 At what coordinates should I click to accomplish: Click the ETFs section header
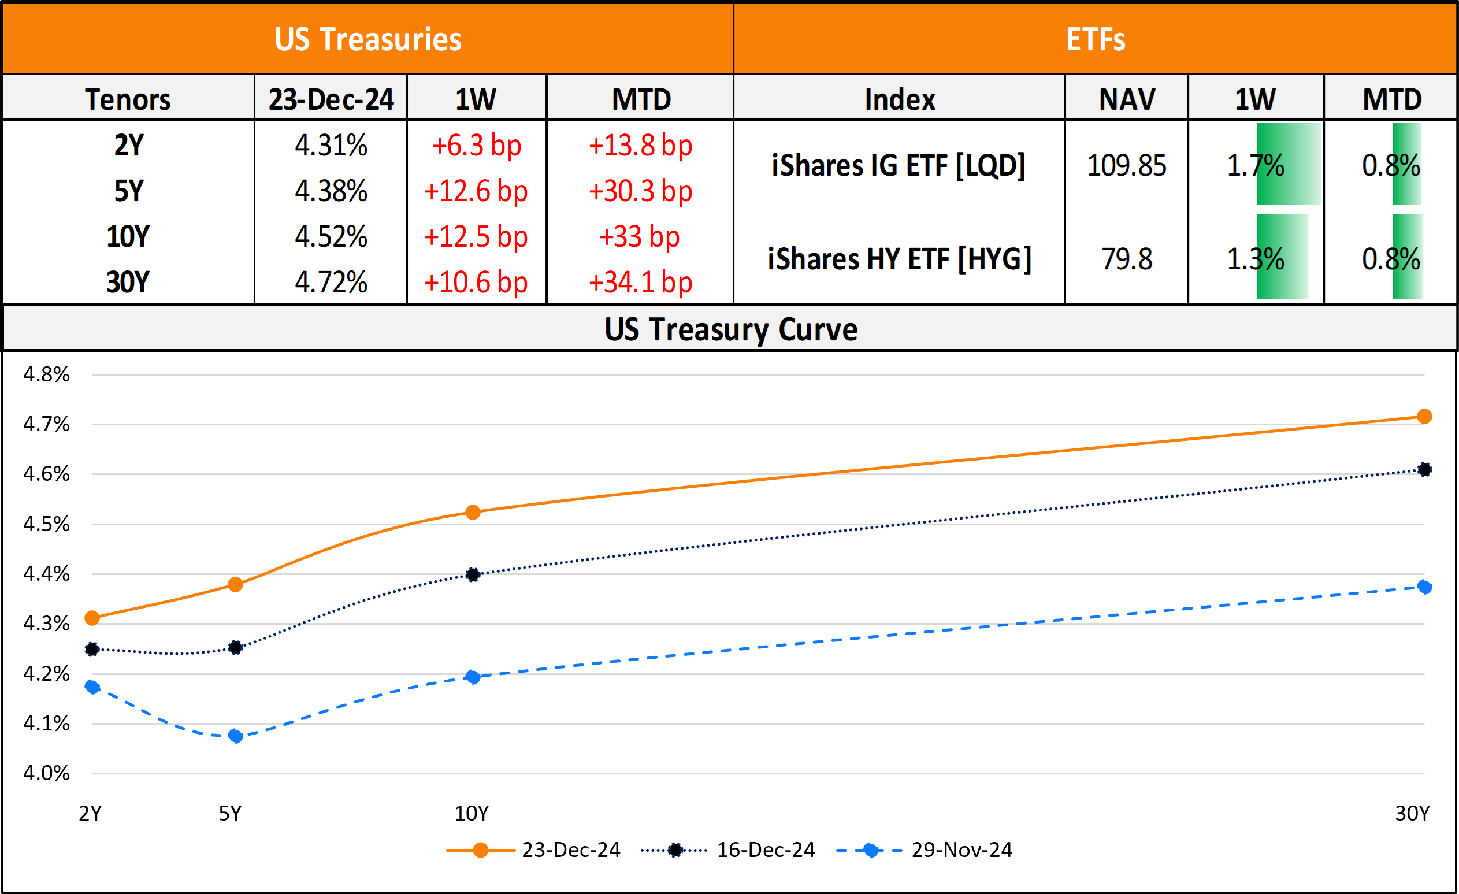[x=1096, y=40]
